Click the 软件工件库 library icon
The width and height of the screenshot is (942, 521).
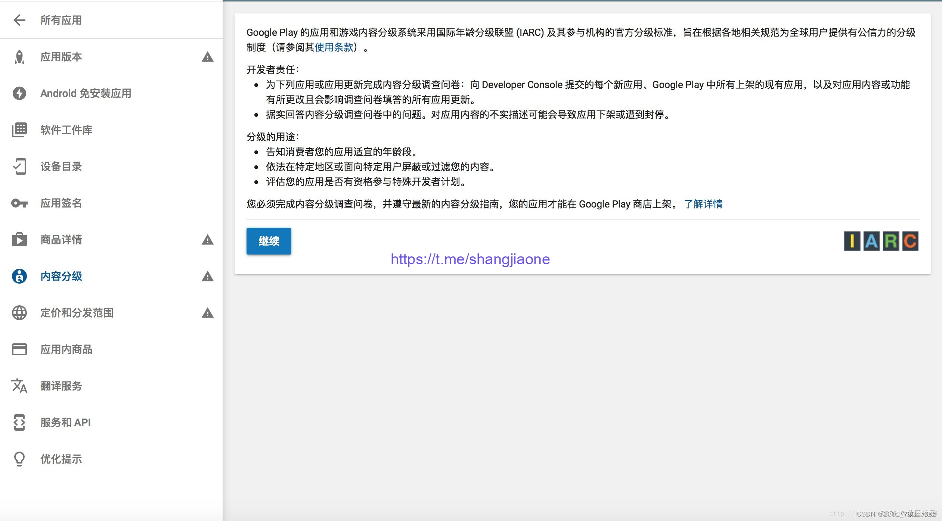click(x=19, y=130)
